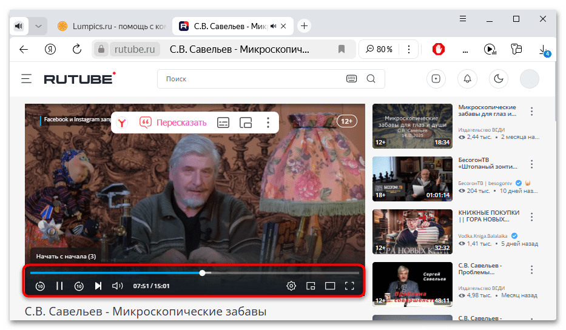Enter fullscreen mode
566x330 pixels.
click(x=349, y=286)
